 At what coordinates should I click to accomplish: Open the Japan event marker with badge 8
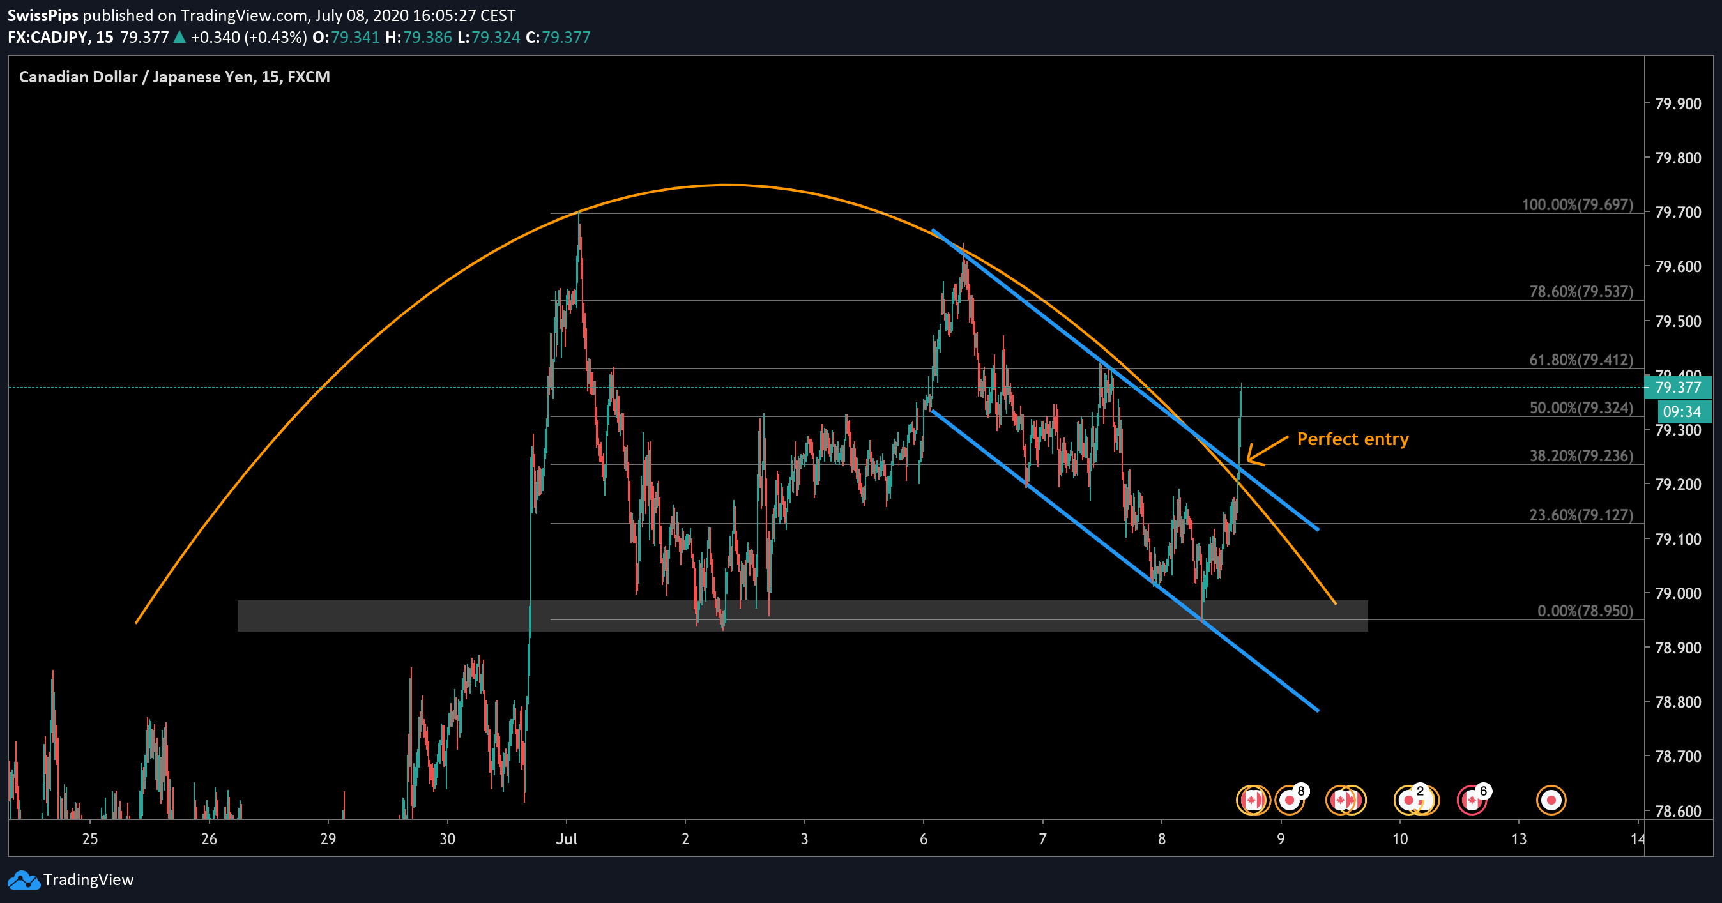(1290, 800)
